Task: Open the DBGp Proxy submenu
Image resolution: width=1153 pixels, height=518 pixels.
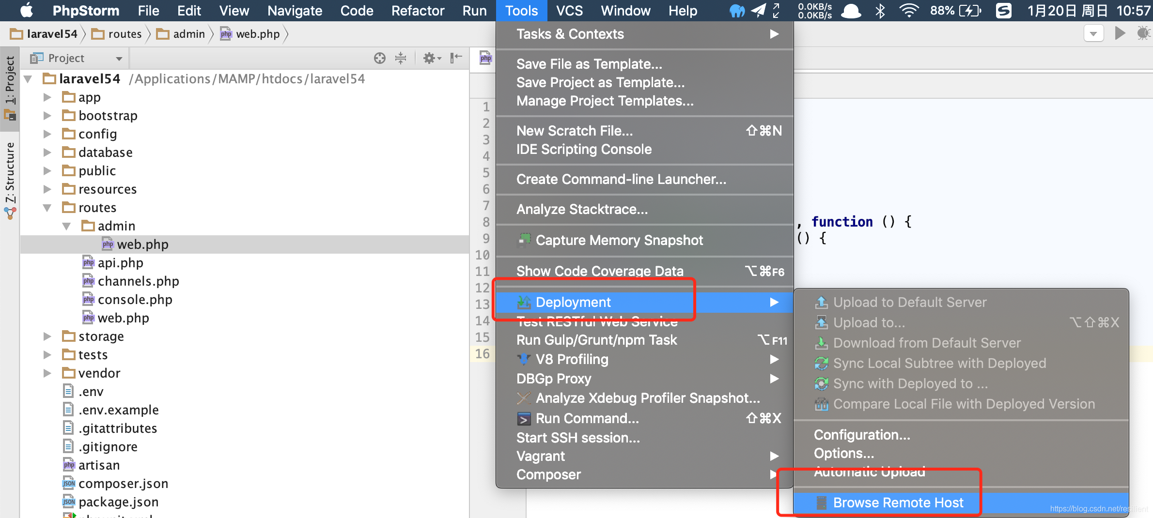Action: pos(644,379)
